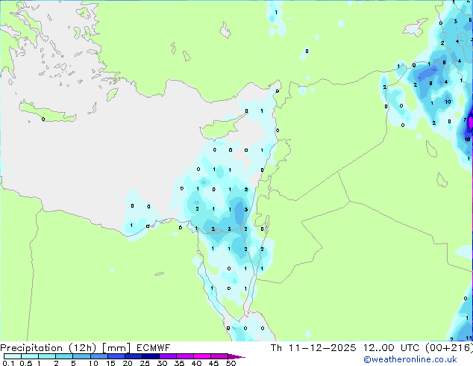Click the over-50 mm legend arrow tip
Image resolution: width=473 pixels, height=366 pixels.
point(236,357)
